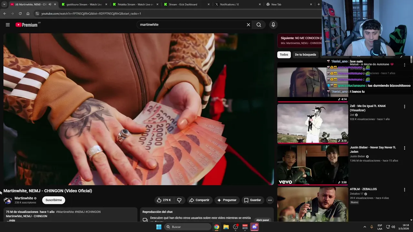Click Preguntar button
This screenshot has height=232, width=413.
click(x=227, y=200)
